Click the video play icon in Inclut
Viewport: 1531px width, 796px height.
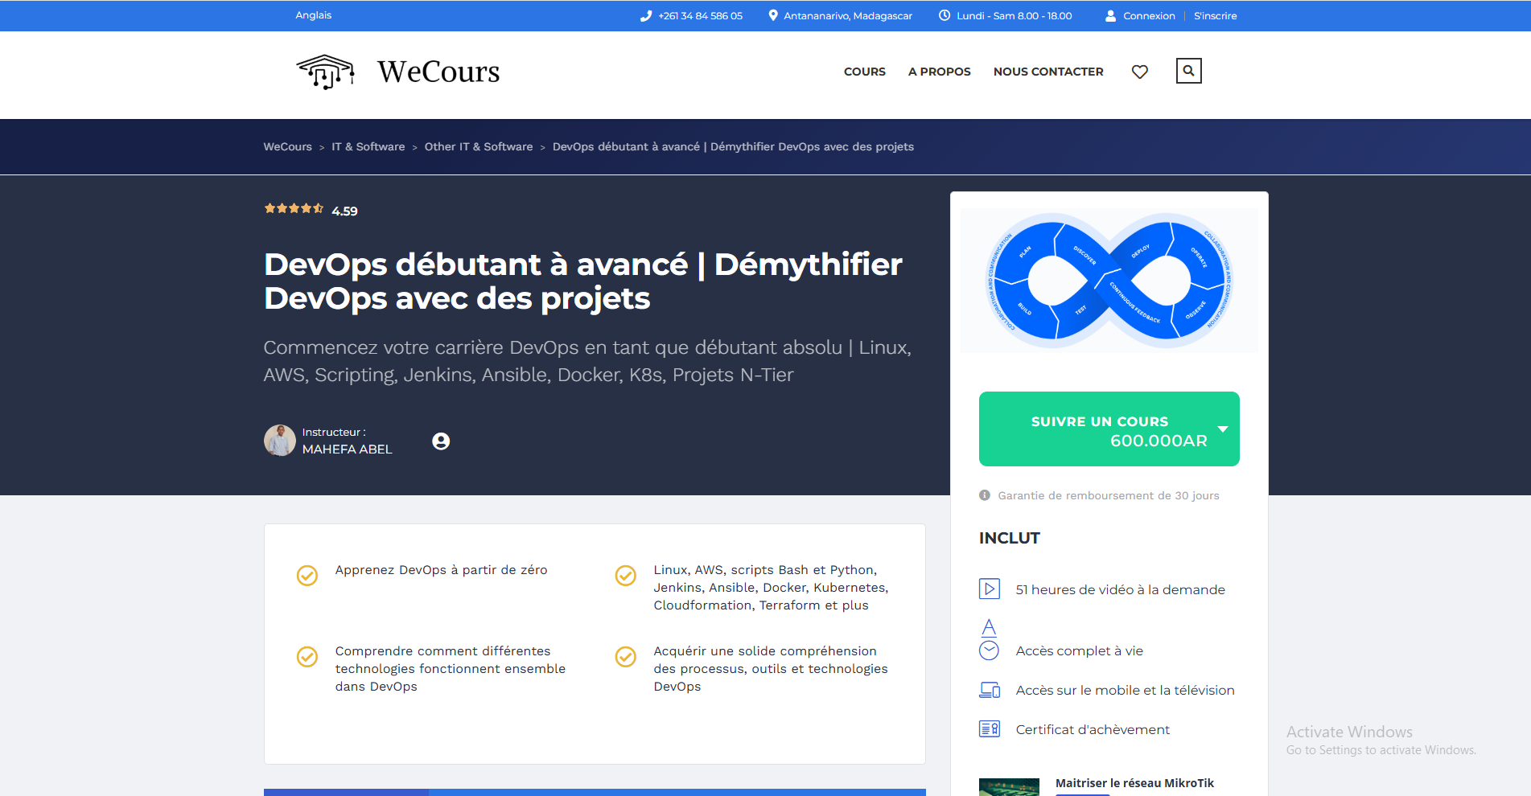[990, 589]
